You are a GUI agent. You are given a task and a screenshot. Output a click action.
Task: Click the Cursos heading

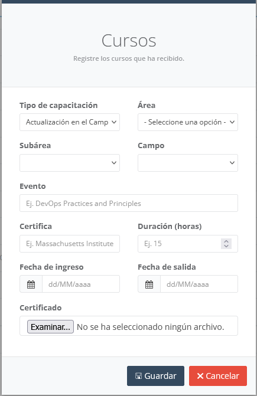coord(129,40)
